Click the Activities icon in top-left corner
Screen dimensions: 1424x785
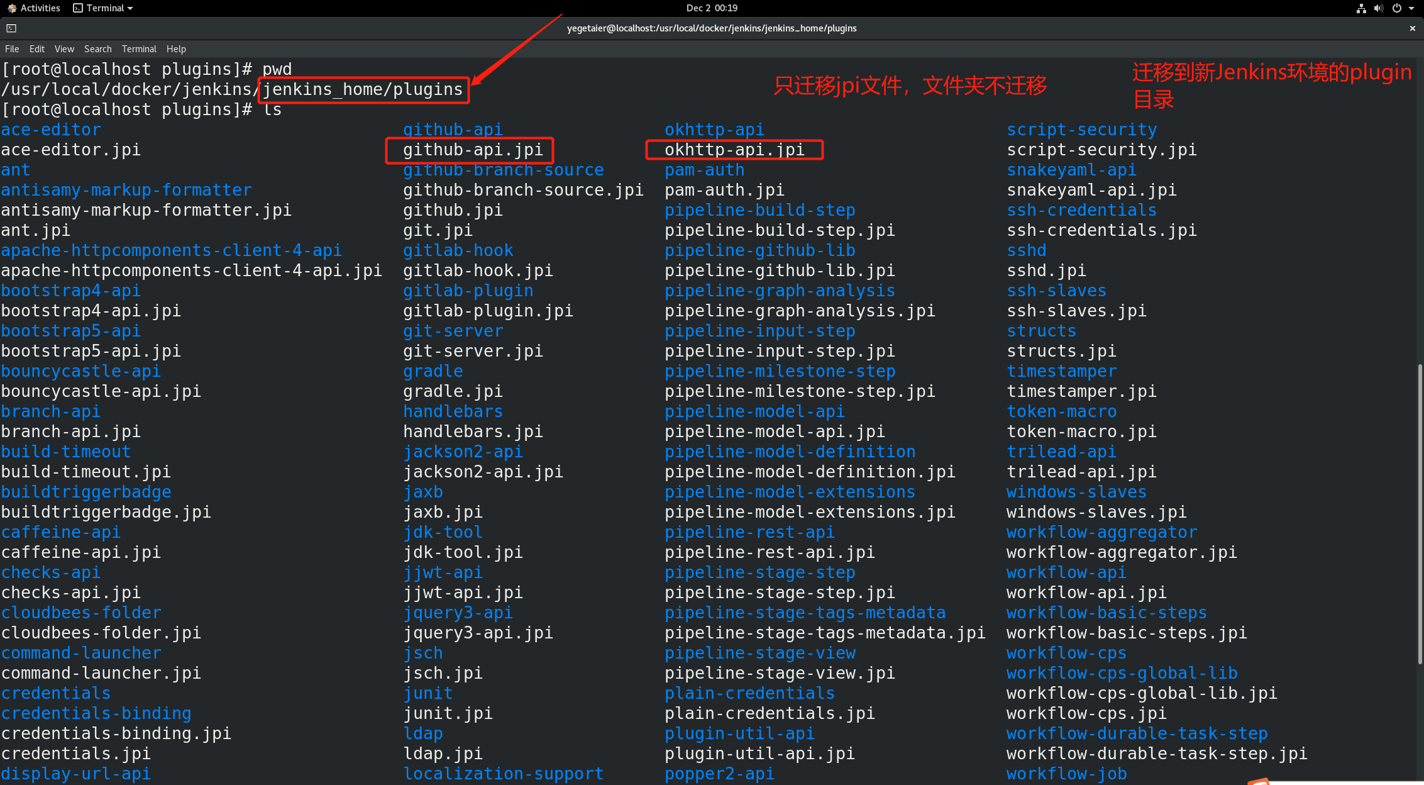coord(11,8)
